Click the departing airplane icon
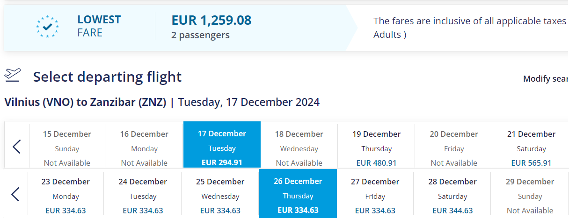569x218 pixels. click(x=13, y=75)
